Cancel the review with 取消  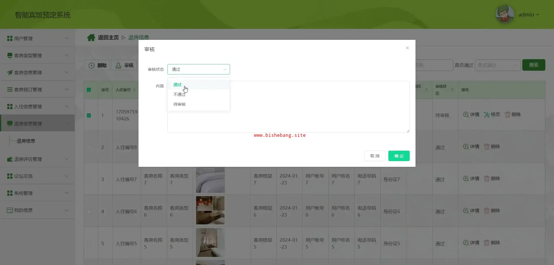pos(375,156)
